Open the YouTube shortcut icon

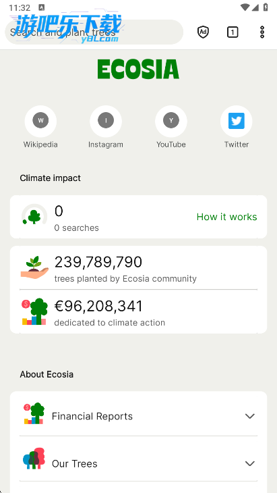click(171, 121)
